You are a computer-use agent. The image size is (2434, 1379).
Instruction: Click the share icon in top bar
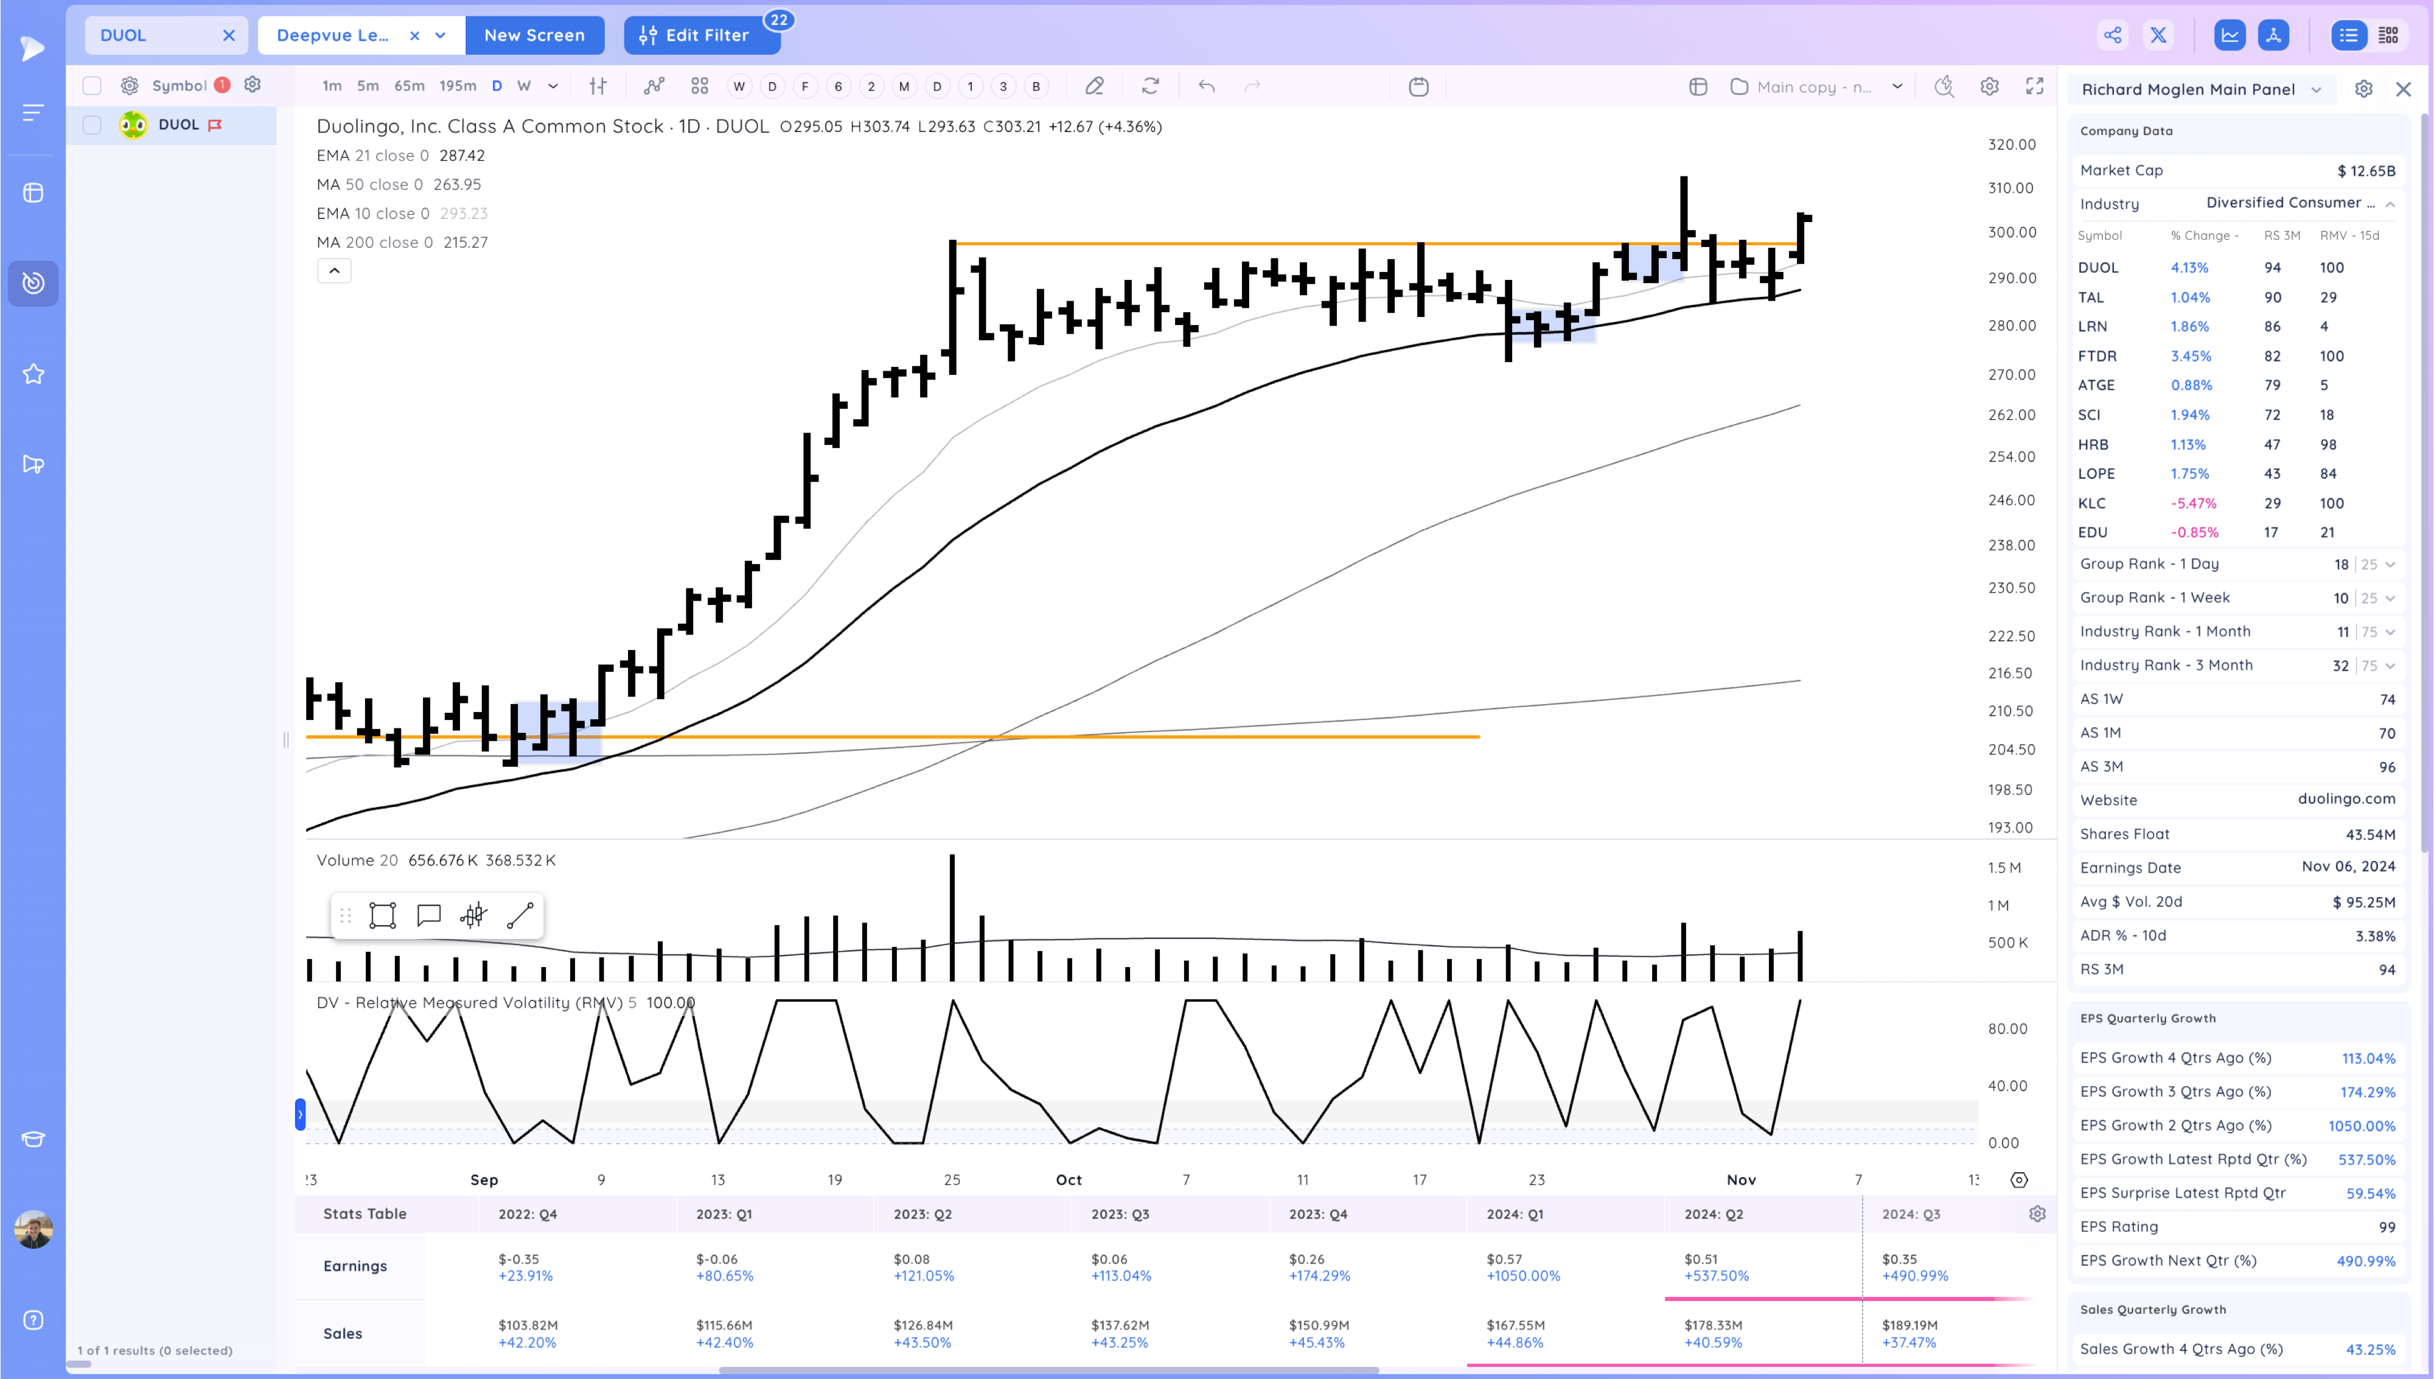pyautogui.click(x=2112, y=35)
